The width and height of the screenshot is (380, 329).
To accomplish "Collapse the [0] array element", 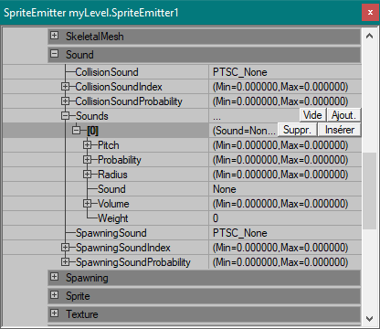I will pyautogui.click(x=76, y=131).
